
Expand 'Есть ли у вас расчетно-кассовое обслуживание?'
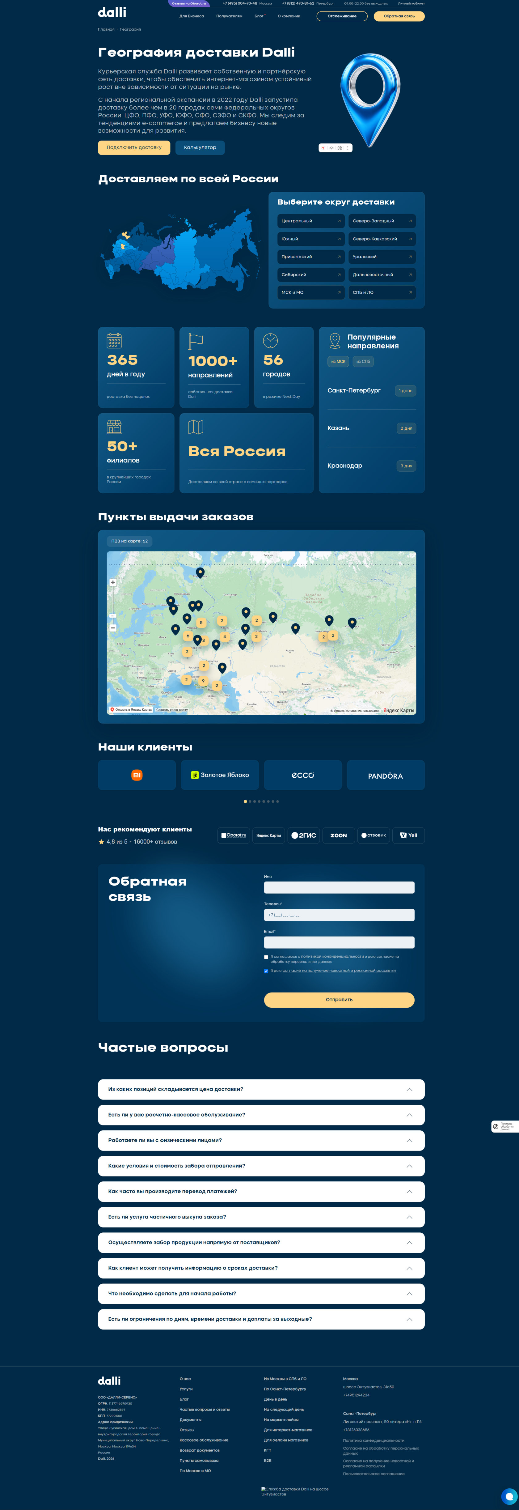pyautogui.click(x=261, y=1115)
